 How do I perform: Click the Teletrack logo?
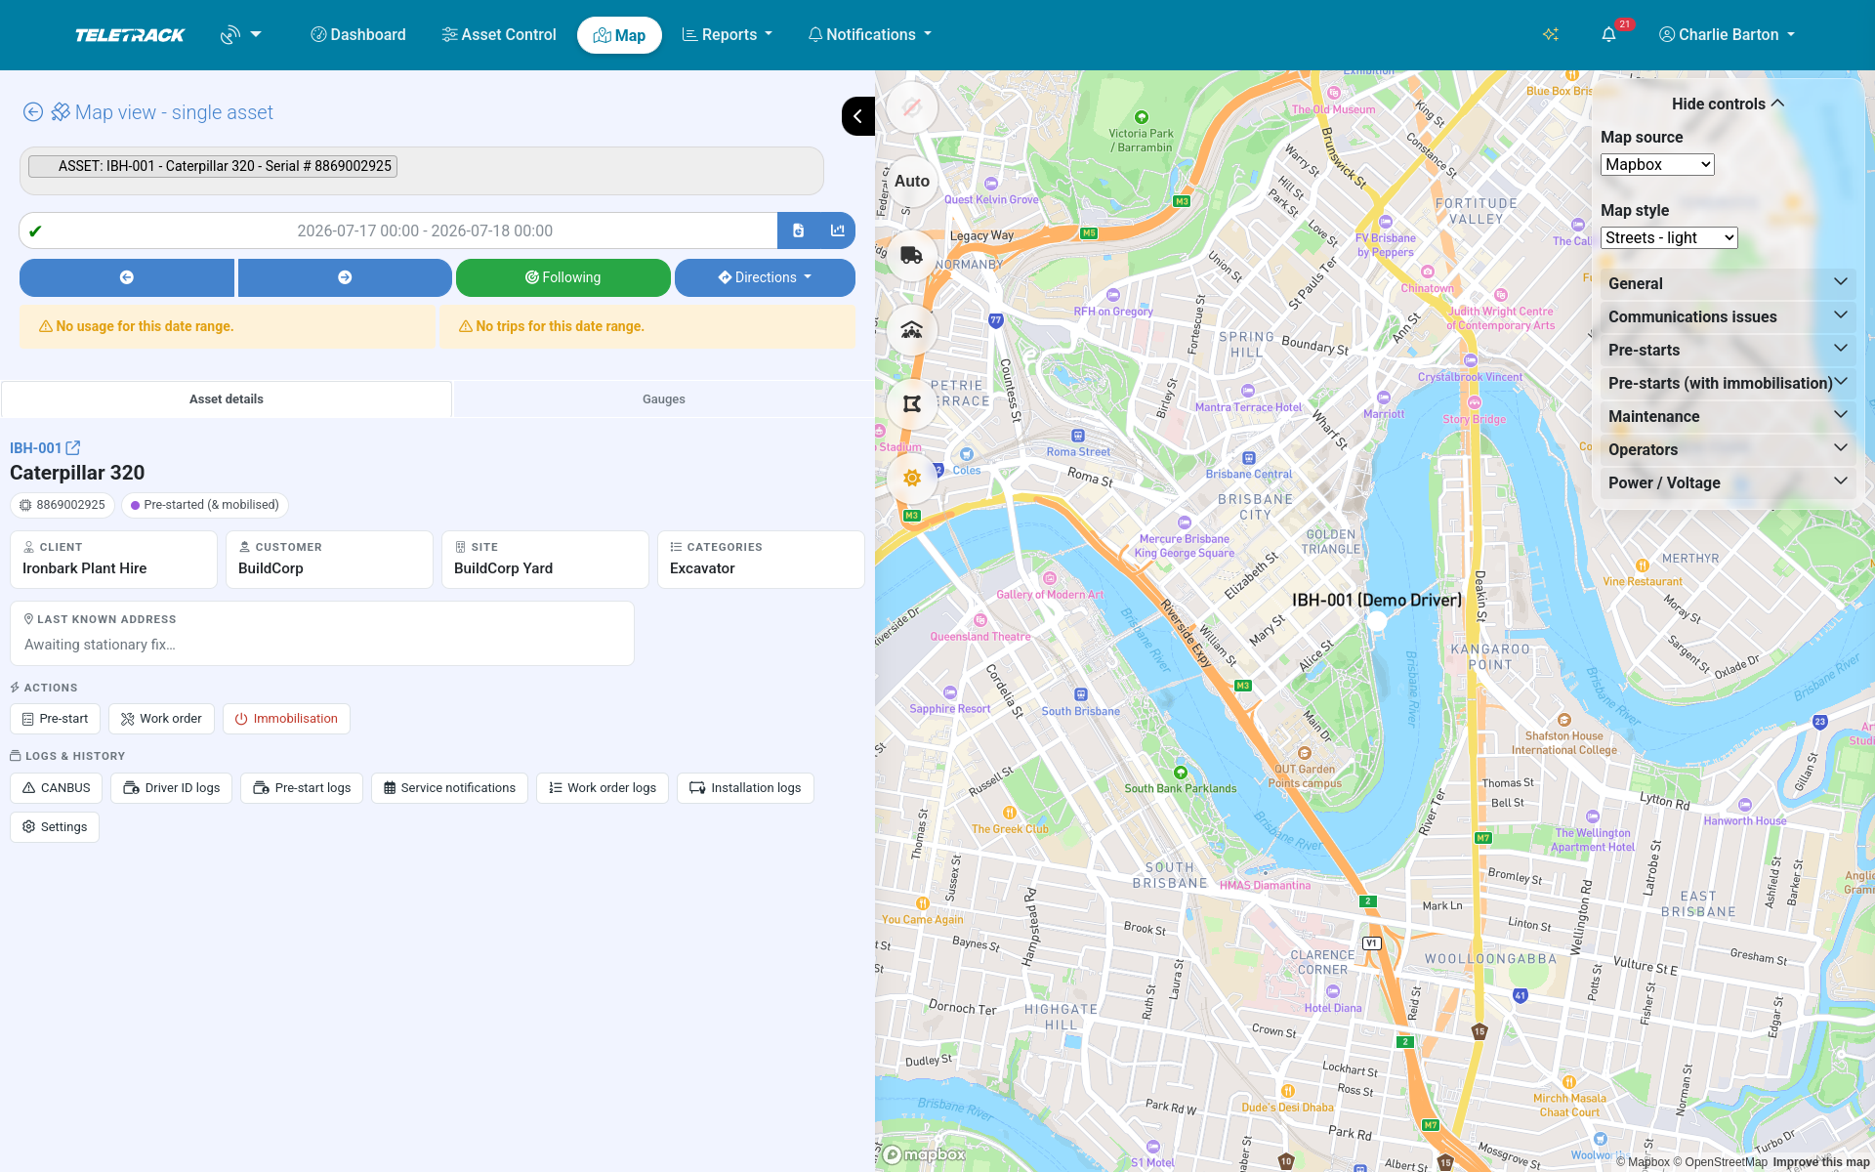tap(130, 35)
